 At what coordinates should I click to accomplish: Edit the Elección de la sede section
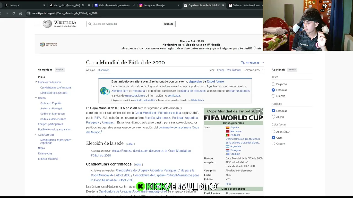(130, 144)
